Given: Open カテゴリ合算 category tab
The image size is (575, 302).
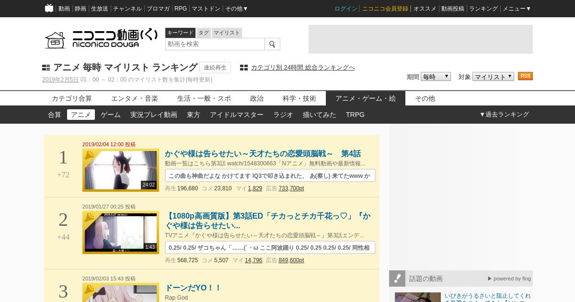Looking at the screenshot, I should 72,98.
